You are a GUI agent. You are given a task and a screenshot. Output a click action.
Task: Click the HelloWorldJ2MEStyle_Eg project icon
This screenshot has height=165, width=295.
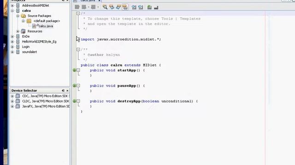click(x=18, y=42)
